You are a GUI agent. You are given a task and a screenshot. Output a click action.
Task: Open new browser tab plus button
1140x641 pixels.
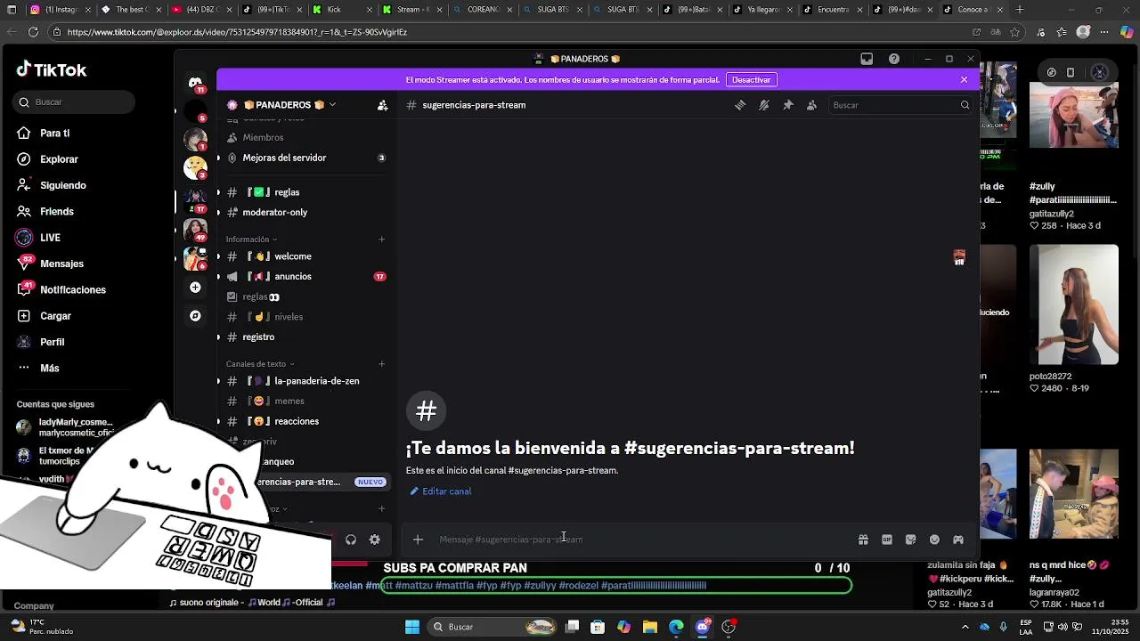[x=1020, y=10]
